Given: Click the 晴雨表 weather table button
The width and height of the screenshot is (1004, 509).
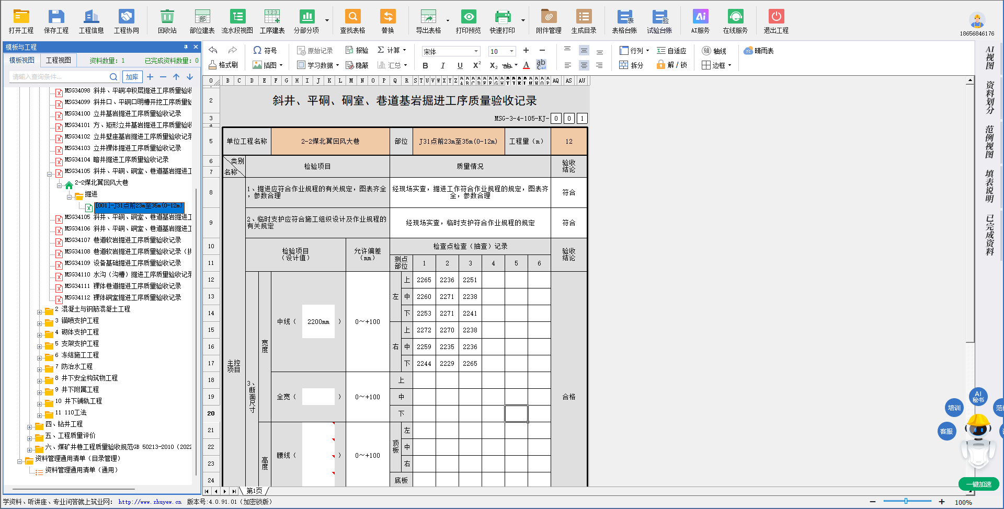Looking at the screenshot, I should pyautogui.click(x=759, y=51).
